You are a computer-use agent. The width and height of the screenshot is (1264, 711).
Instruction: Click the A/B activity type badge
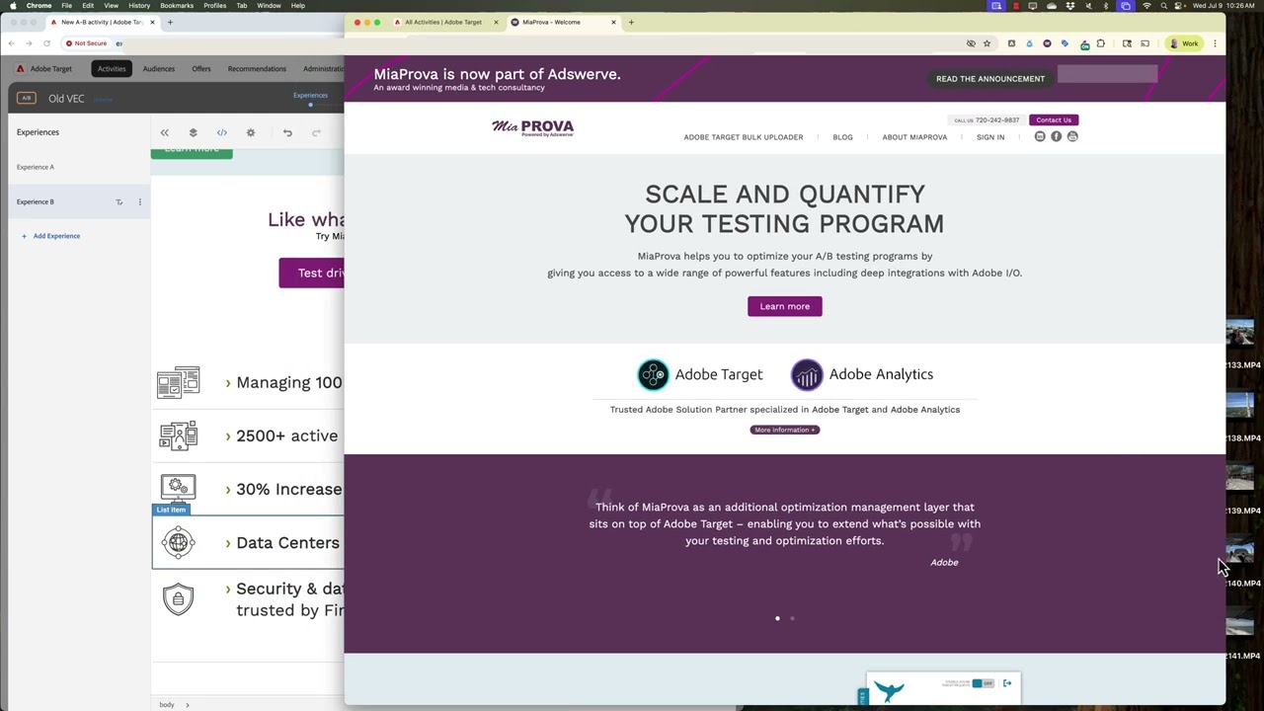[x=27, y=98]
